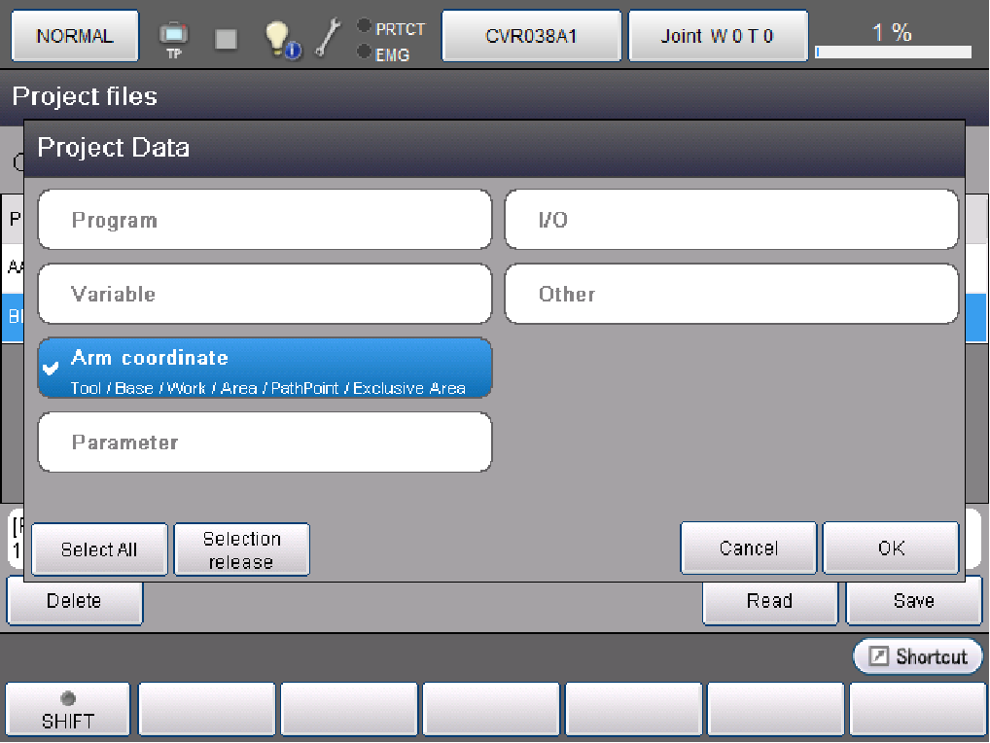The image size is (990, 743).
Task: Select the Parameter data option
Action: coord(265,442)
